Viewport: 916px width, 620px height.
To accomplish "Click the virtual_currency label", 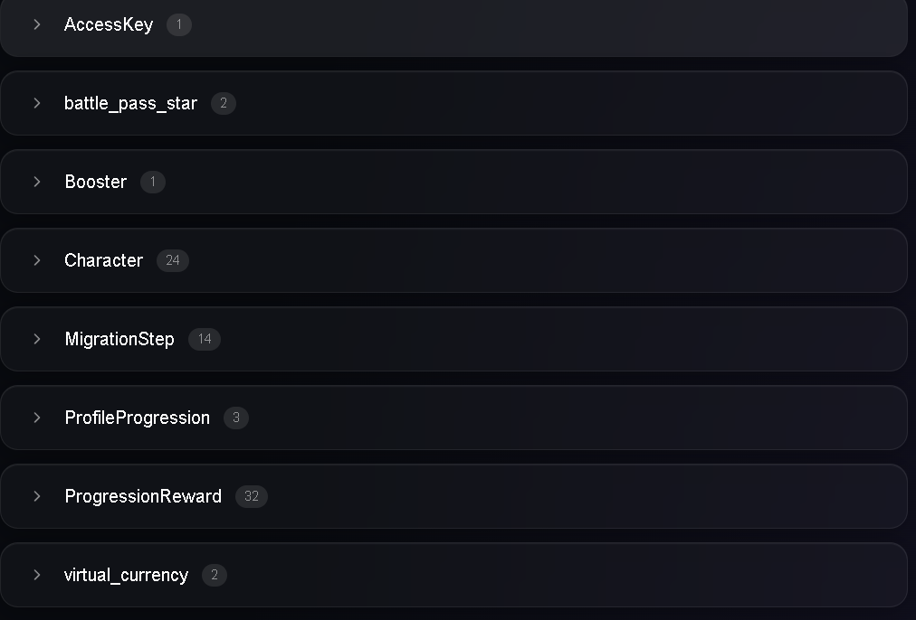I will pos(126,576).
